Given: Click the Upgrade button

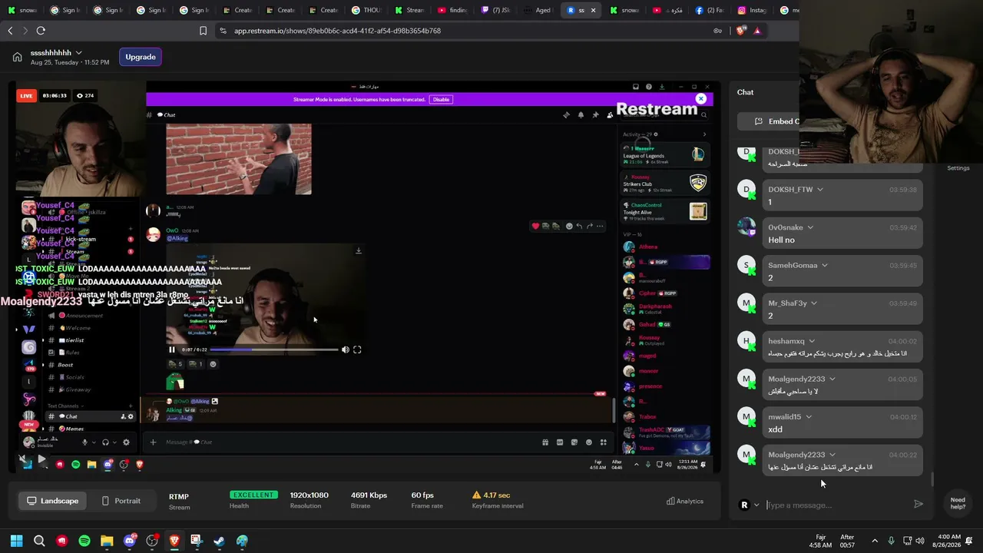Looking at the screenshot, I should tap(141, 57).
